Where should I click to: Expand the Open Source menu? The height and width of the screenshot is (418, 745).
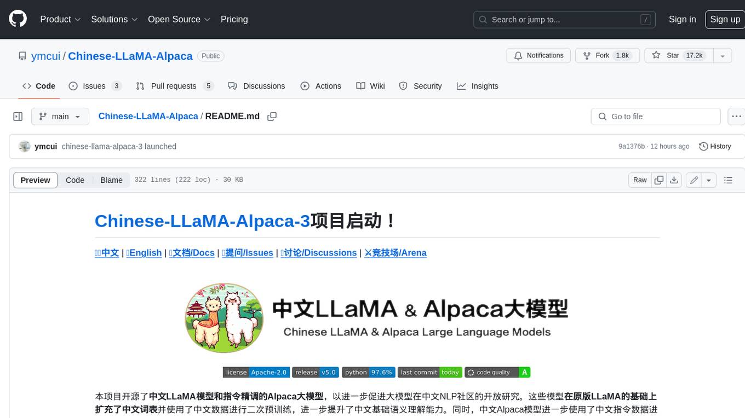tap(179, 19)
